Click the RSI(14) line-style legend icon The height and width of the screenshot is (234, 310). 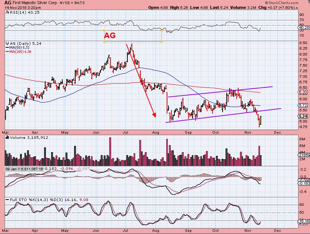[7, 12]
